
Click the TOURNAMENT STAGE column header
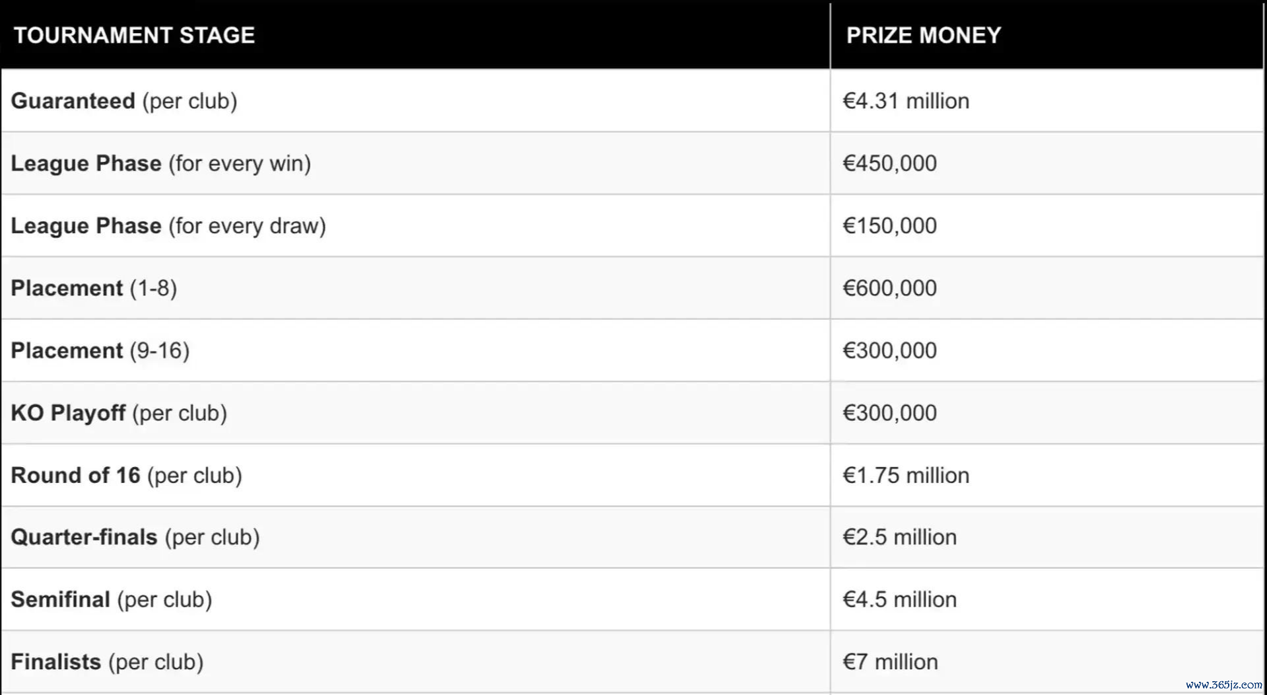[134, 35]
